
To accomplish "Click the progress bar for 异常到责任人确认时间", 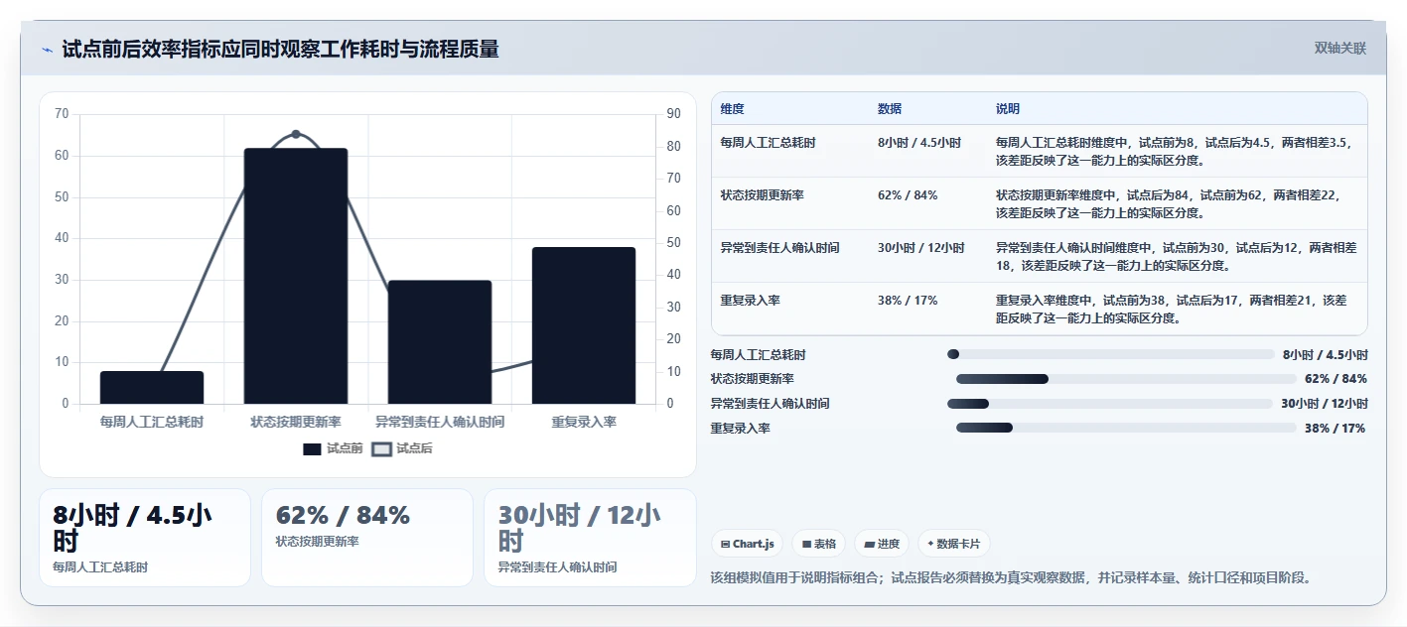I will [x=1110, y=404].
